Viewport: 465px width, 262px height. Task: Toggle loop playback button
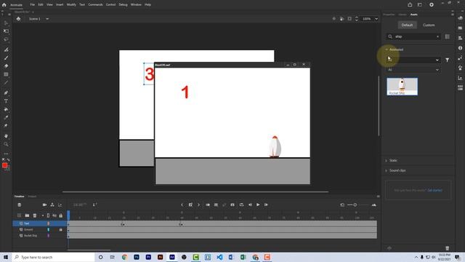pos(242,205)
